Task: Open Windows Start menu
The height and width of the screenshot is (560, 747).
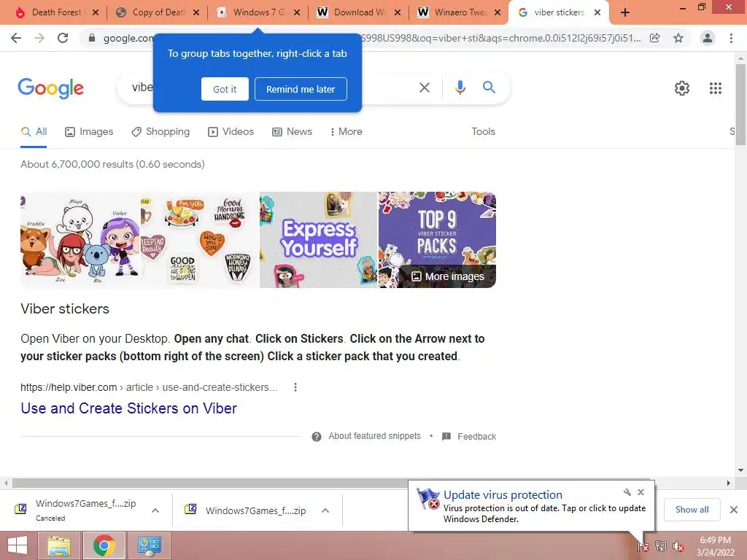Action: pyautogui.click(x=18, y=545)
